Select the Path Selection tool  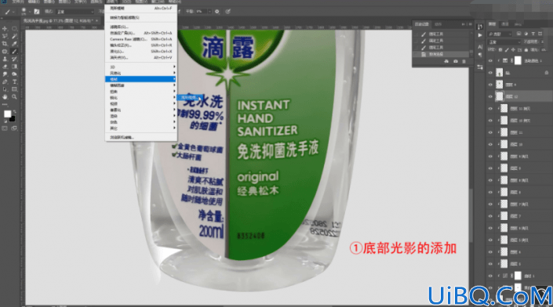coord(5,89)
